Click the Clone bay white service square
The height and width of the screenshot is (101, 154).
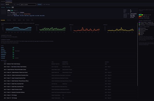click(139, 33)
